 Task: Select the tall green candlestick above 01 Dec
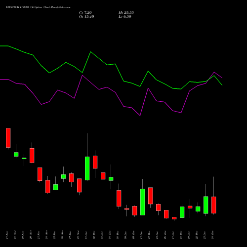(x=87, y=168)
